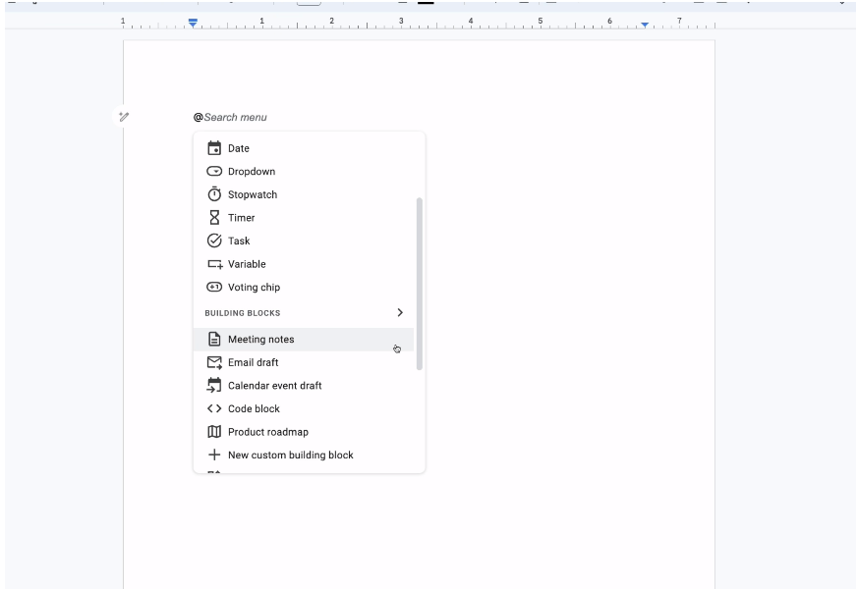Select the Date menu entry
This screenshot has height=589, width=856.
pos(304,148)
